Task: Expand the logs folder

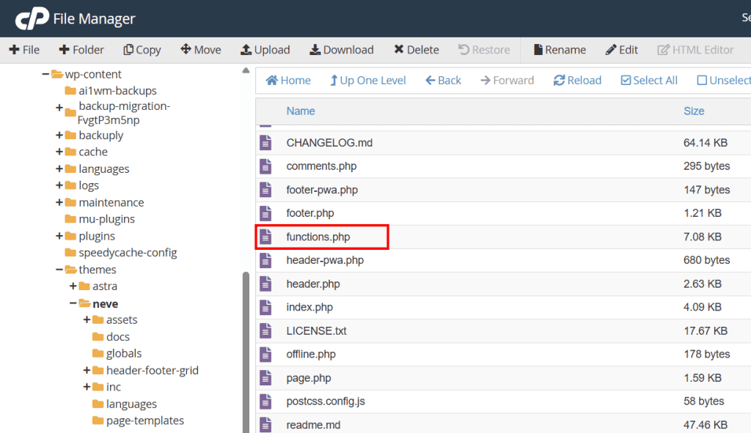Action: point(59,185)
